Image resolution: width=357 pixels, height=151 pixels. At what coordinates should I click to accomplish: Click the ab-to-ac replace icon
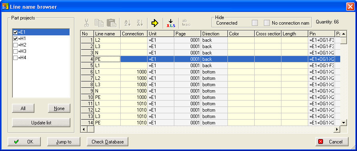coord(186,23)
